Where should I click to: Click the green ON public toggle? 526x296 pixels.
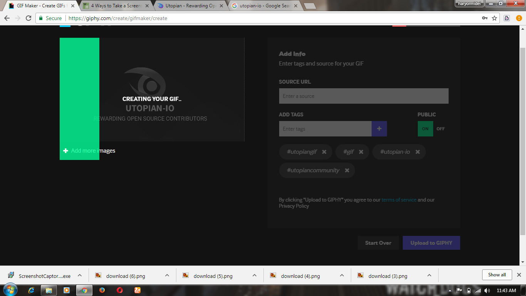425,128
